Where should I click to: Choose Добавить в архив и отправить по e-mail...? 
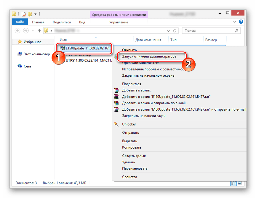[x=155, y=103]
